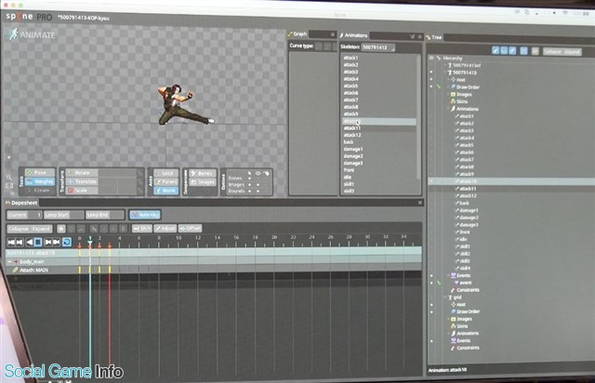The width and height of the screenshot is (595, 383).
Task: Toggle Bones compensation
Action: click(203, 174)
